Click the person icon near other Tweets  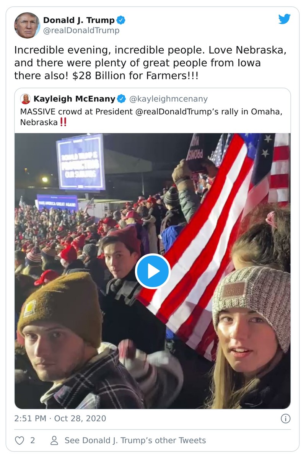(x=54, y=440)
